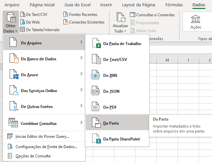The image size is (212, 162).
Task: Click Configurações de Fonte de Dados text
Action: pos(47,147)
